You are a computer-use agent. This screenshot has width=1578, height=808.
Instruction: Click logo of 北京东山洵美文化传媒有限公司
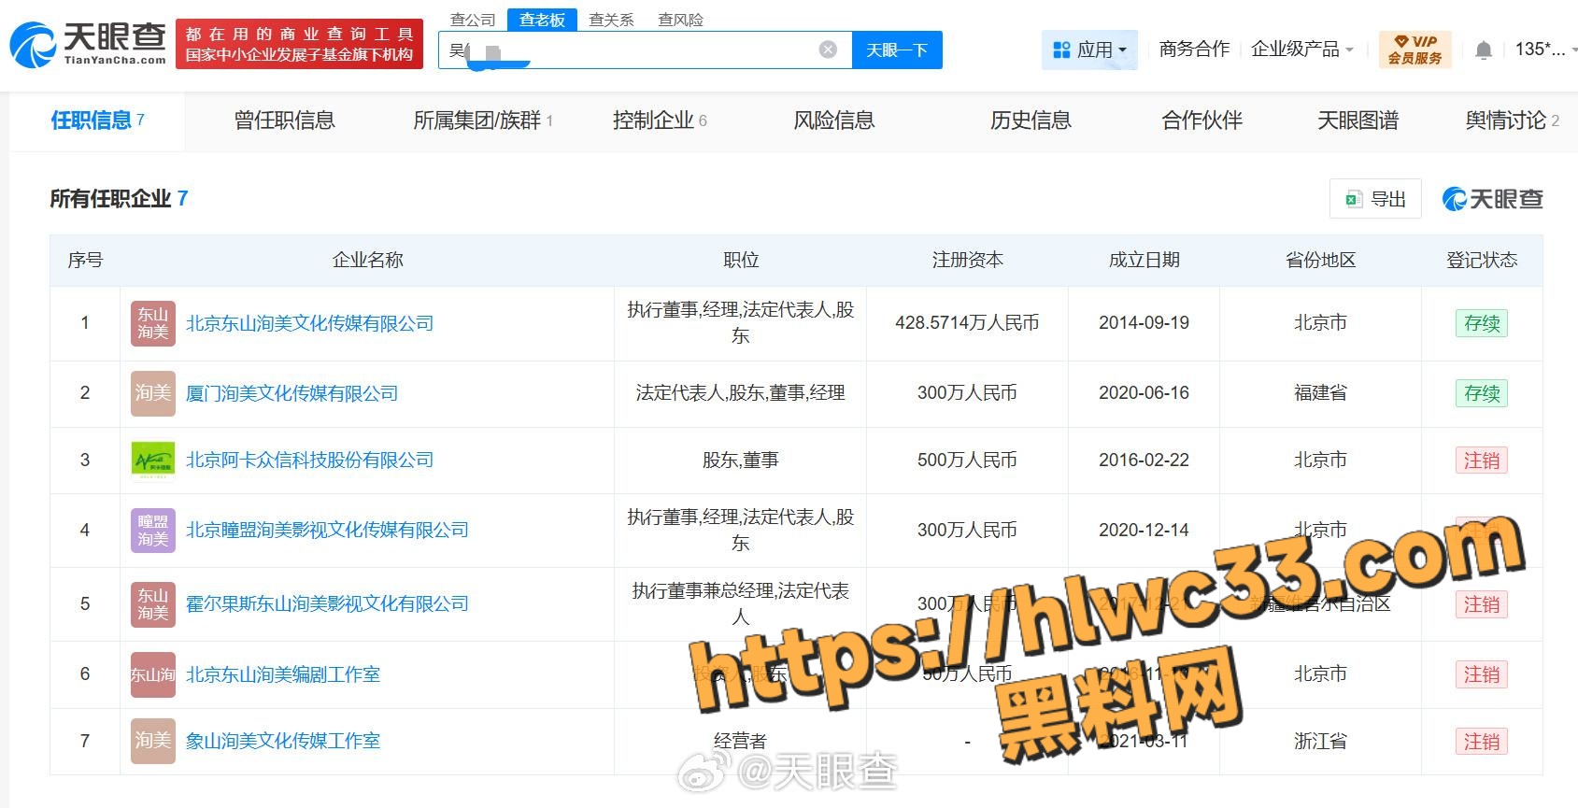point(153,323)
